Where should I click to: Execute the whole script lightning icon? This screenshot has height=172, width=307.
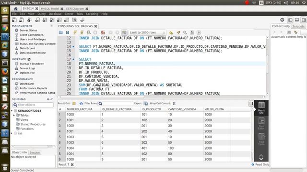pyautogui.click(x=75, y=32)
